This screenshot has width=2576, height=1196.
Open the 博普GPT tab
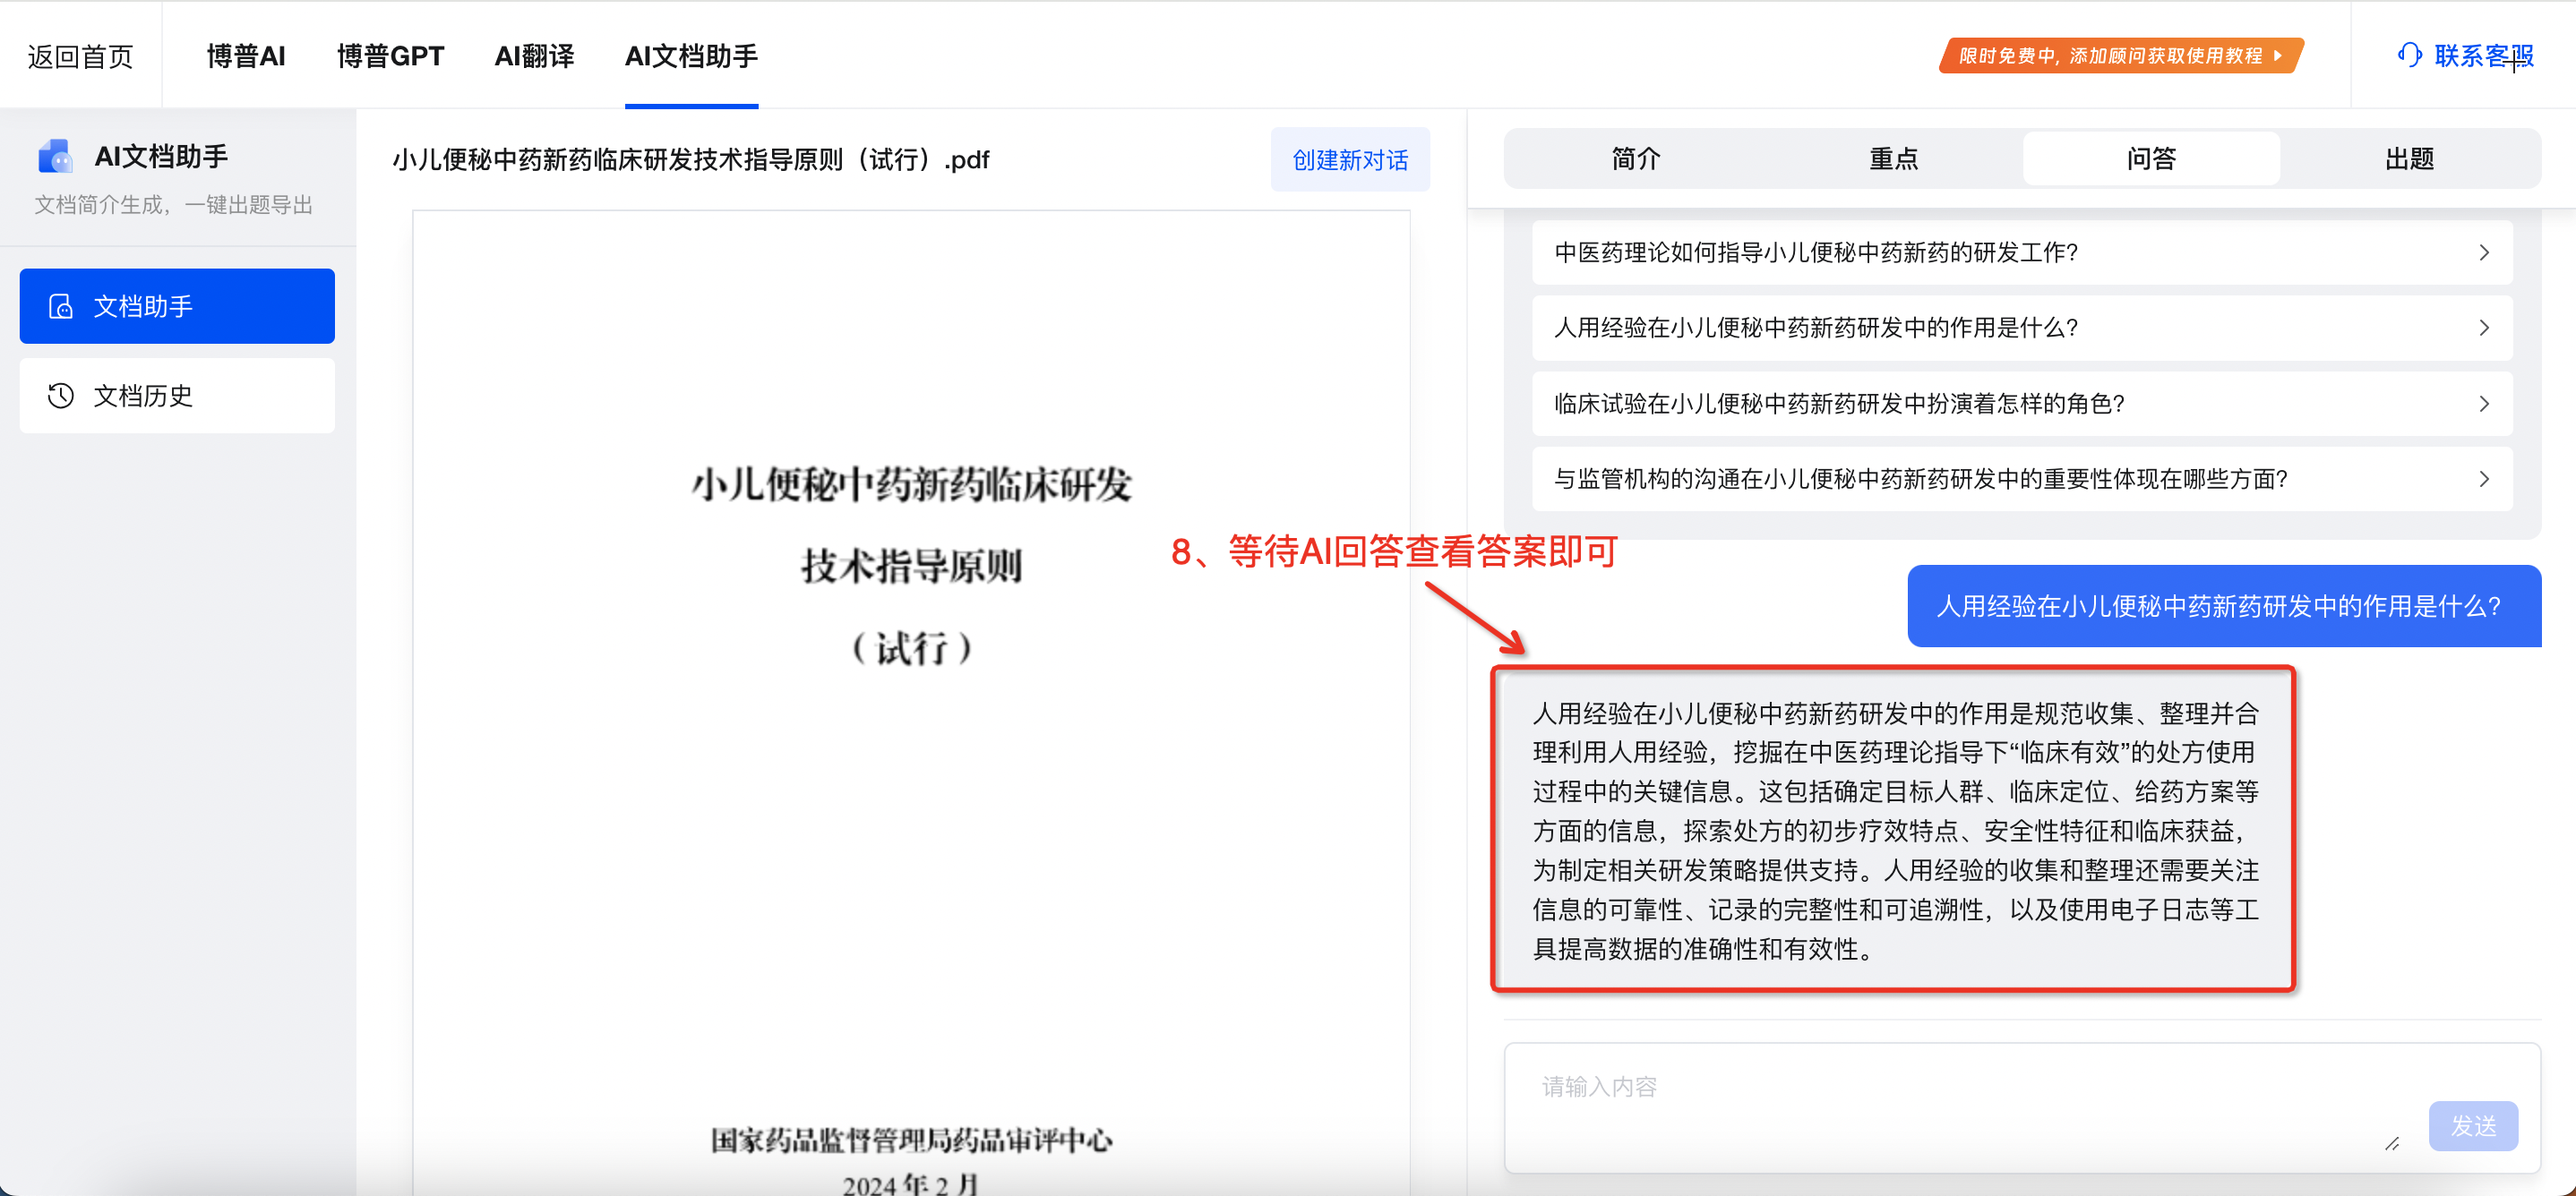point(390,56)
